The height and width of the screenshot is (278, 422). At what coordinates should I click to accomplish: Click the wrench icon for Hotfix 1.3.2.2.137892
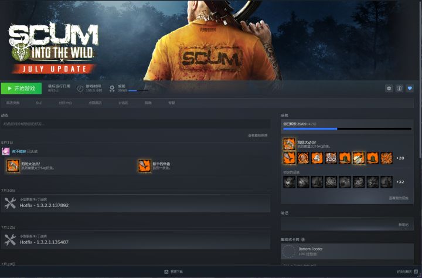click(10, 203)
